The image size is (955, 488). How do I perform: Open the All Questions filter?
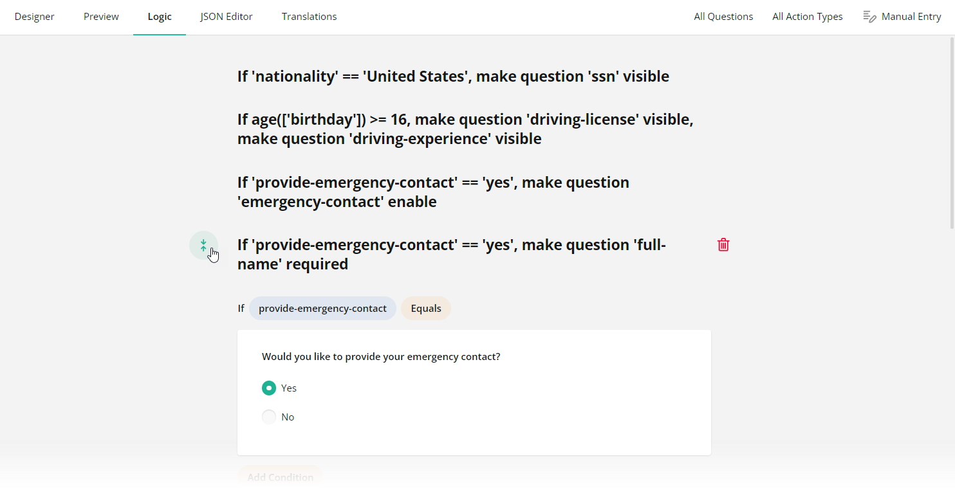point(723,16)
